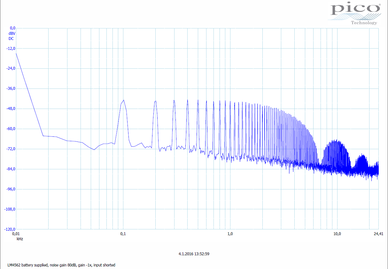Click the dBV unit label
Image resolution: width=388 pixels, height=269 pixels.
(x=12, y=33)
